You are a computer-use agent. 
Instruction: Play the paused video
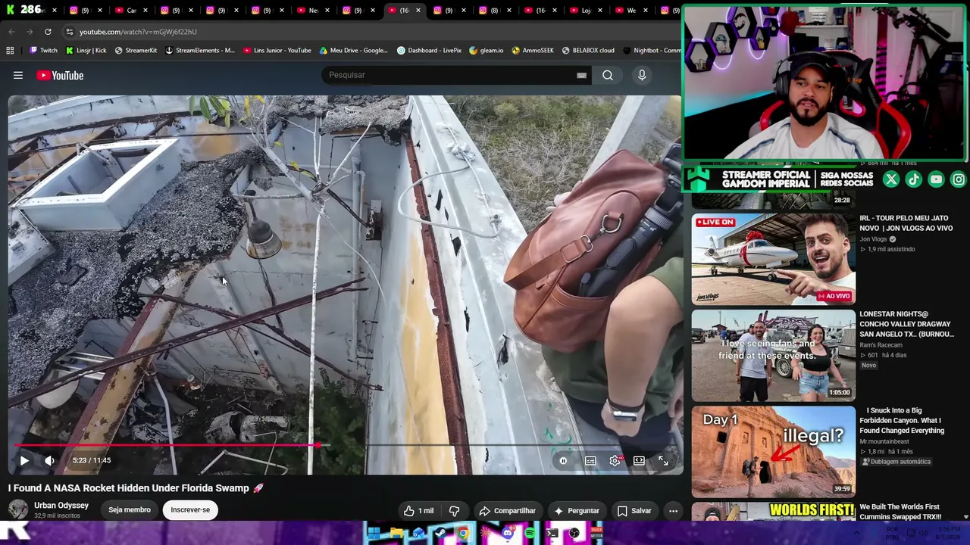[24, 460]
